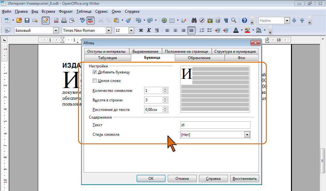Click the OK button
Viewport: 326px width, 191px height.
(151, 179)
